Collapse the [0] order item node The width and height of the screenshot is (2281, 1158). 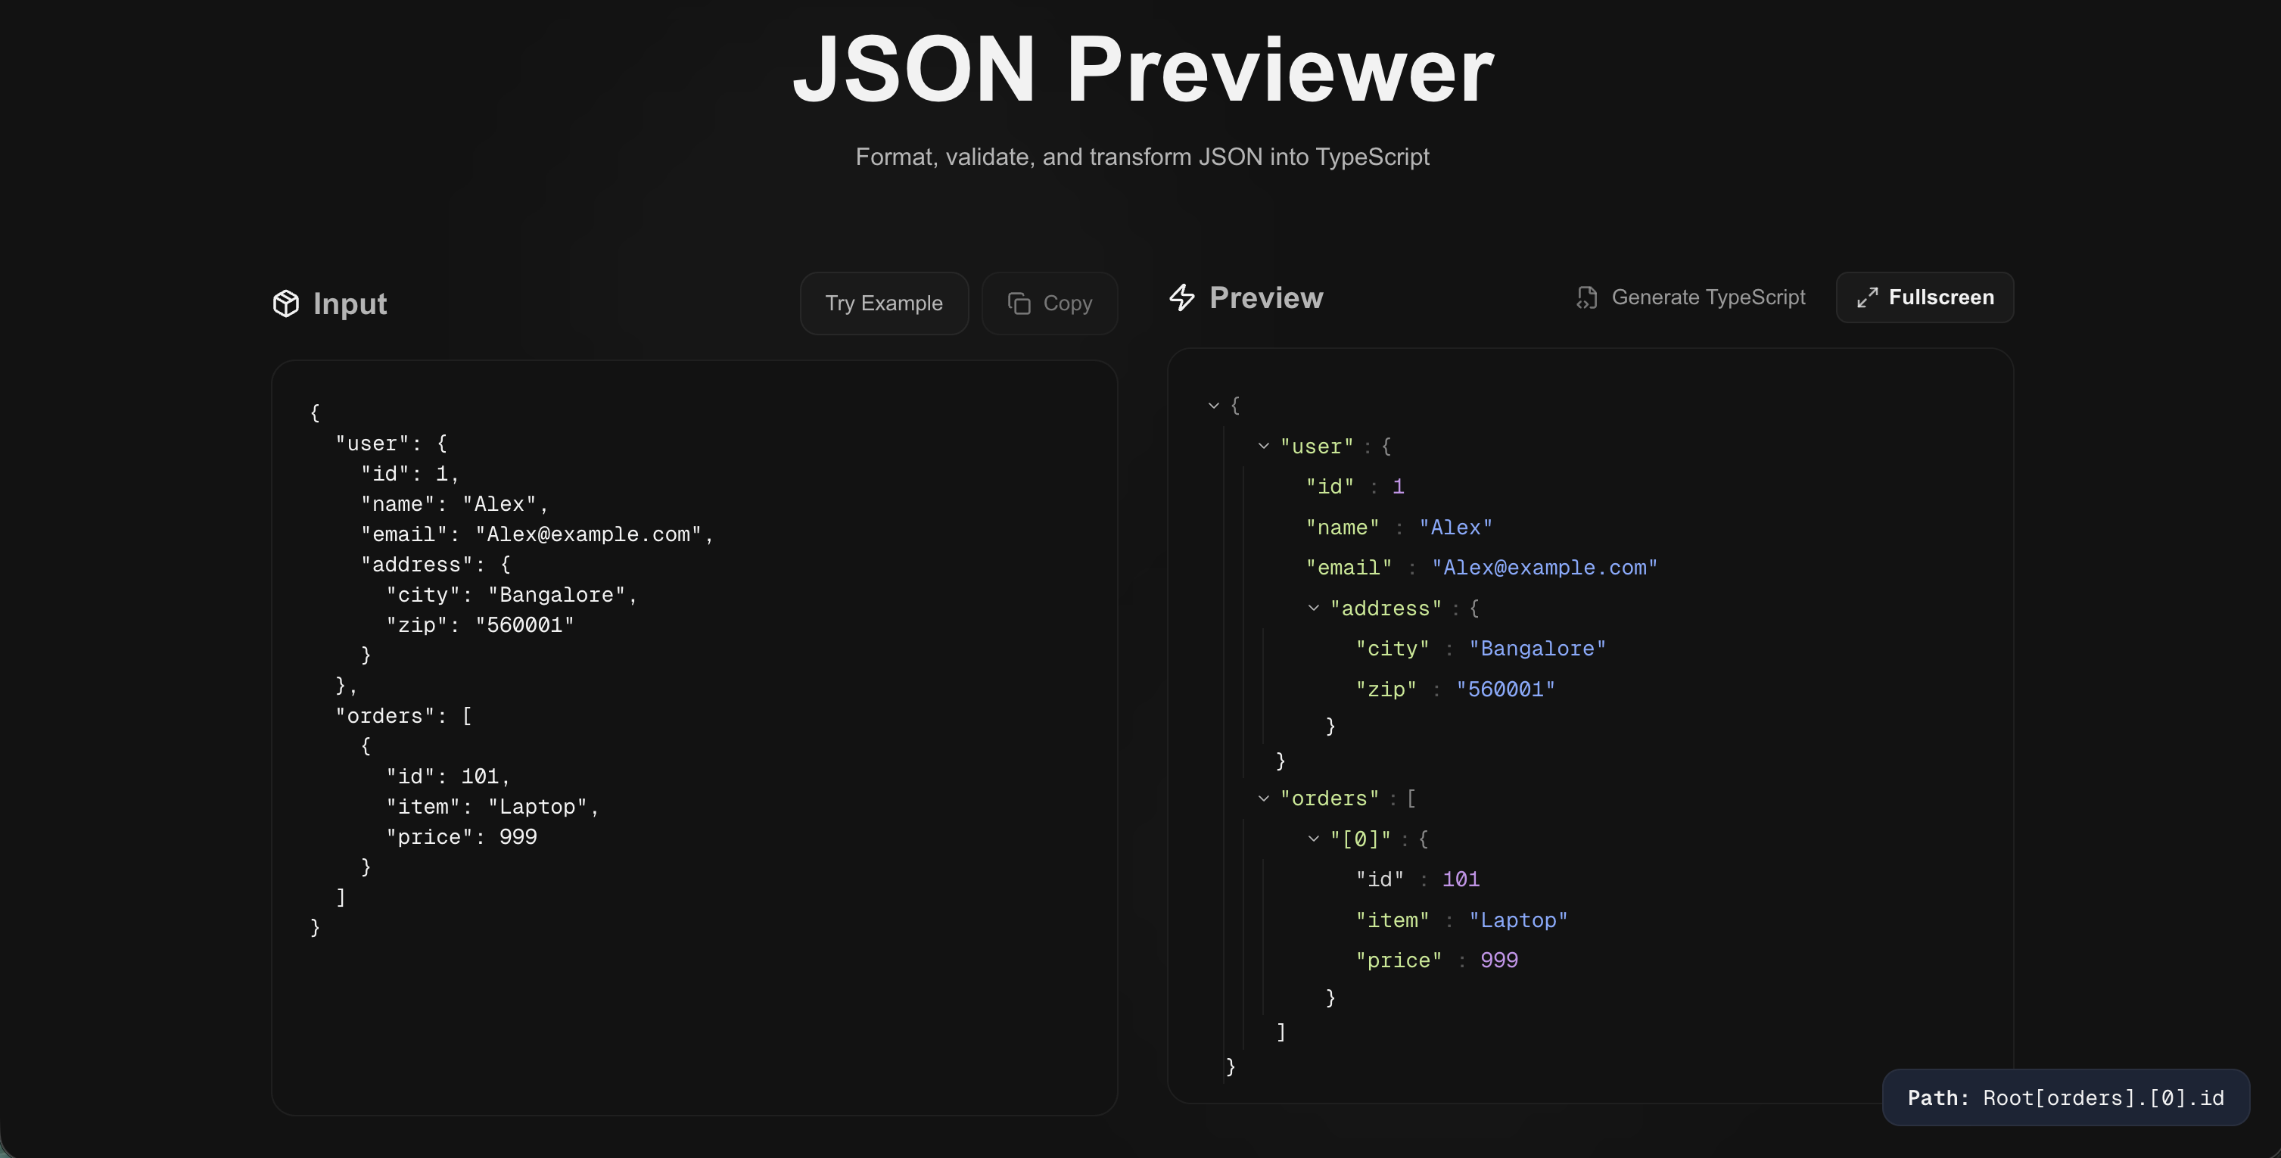click(x=1312, y=839)
